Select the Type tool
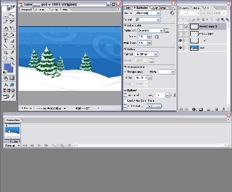Screen dimensions: 232x192 point(6,41)
